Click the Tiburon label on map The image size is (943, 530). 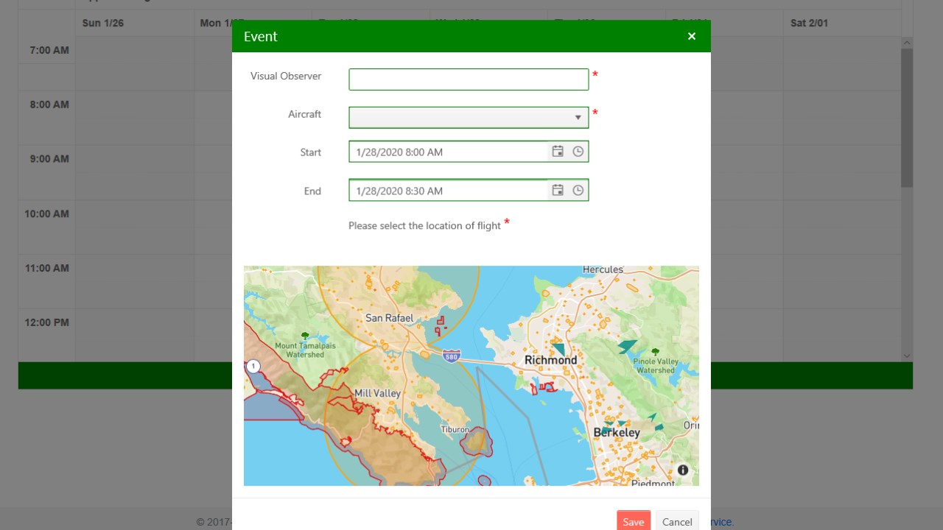[455, 429]
